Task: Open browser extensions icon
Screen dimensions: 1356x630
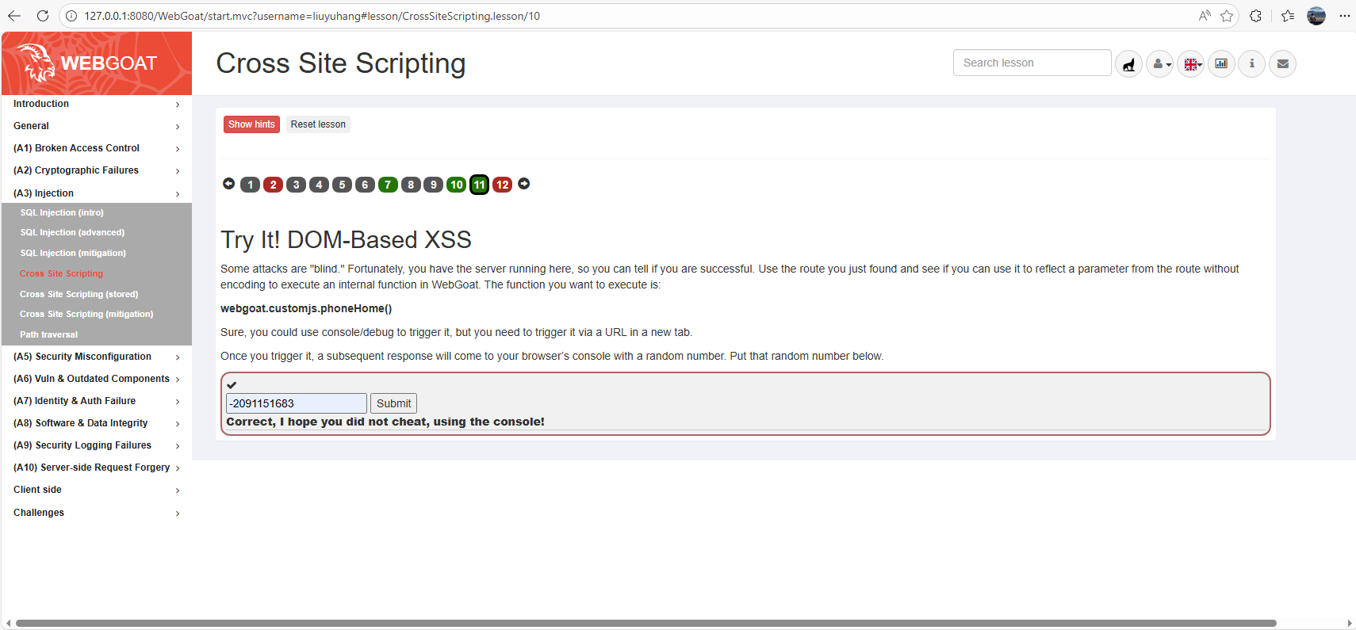Action: (1256, 16)
